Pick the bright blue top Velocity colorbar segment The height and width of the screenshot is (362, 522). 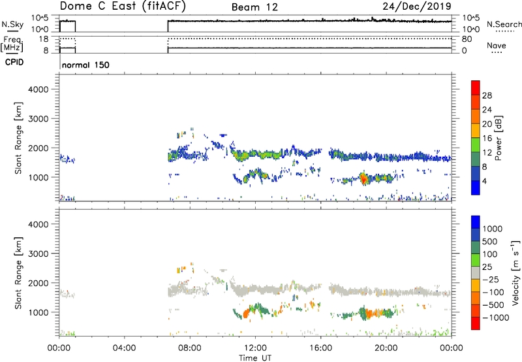[x=476, y=222]
